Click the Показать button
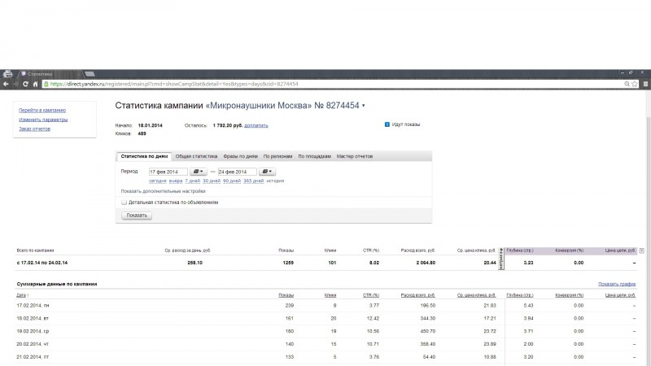Viewport: 651px width, 366px height. (x=137, y=216)
